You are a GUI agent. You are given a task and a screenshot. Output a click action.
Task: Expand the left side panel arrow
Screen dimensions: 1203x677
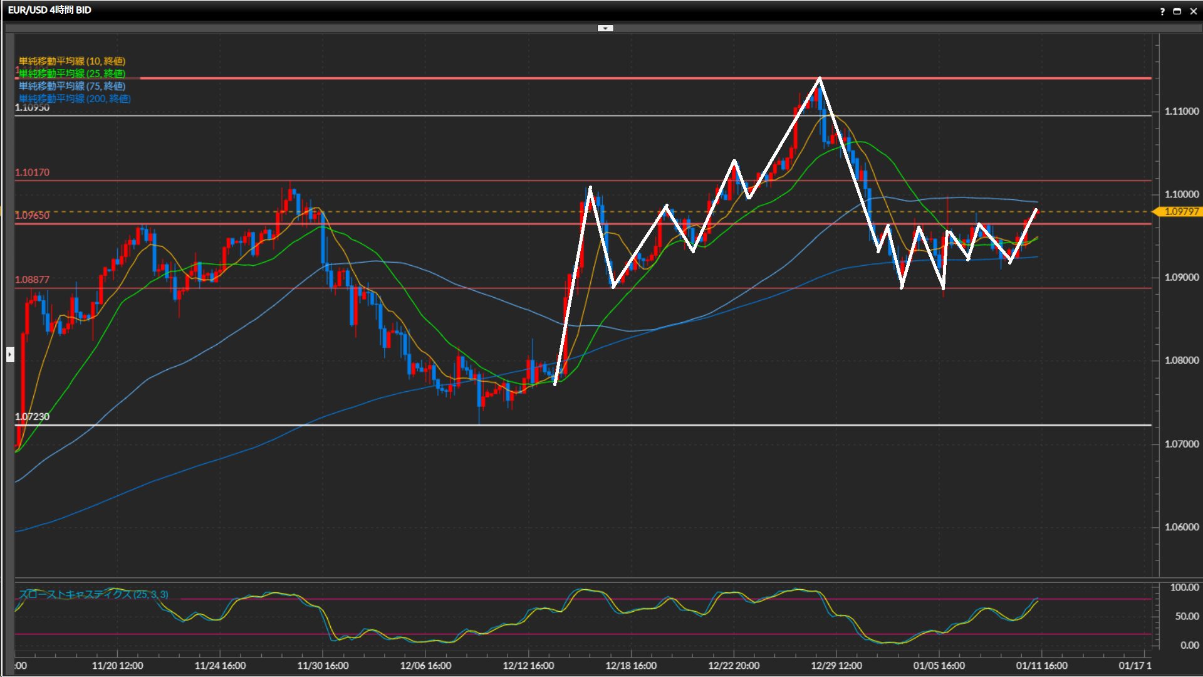(x=10, y=355)
